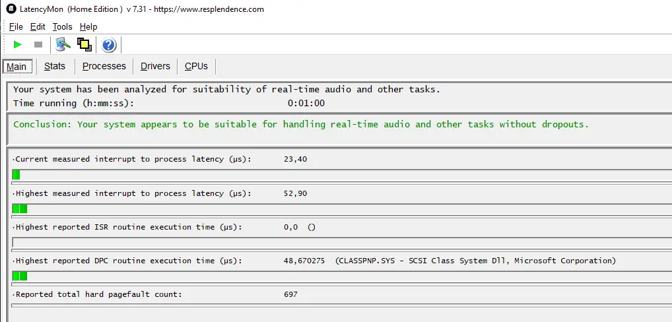Click the hard pagefault count 697
Viewport: 672px width, 322px height.
pyautogui.click(x=290, y=294)
